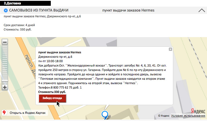
Task: Click the blue map pin marker
Action: 105,115
